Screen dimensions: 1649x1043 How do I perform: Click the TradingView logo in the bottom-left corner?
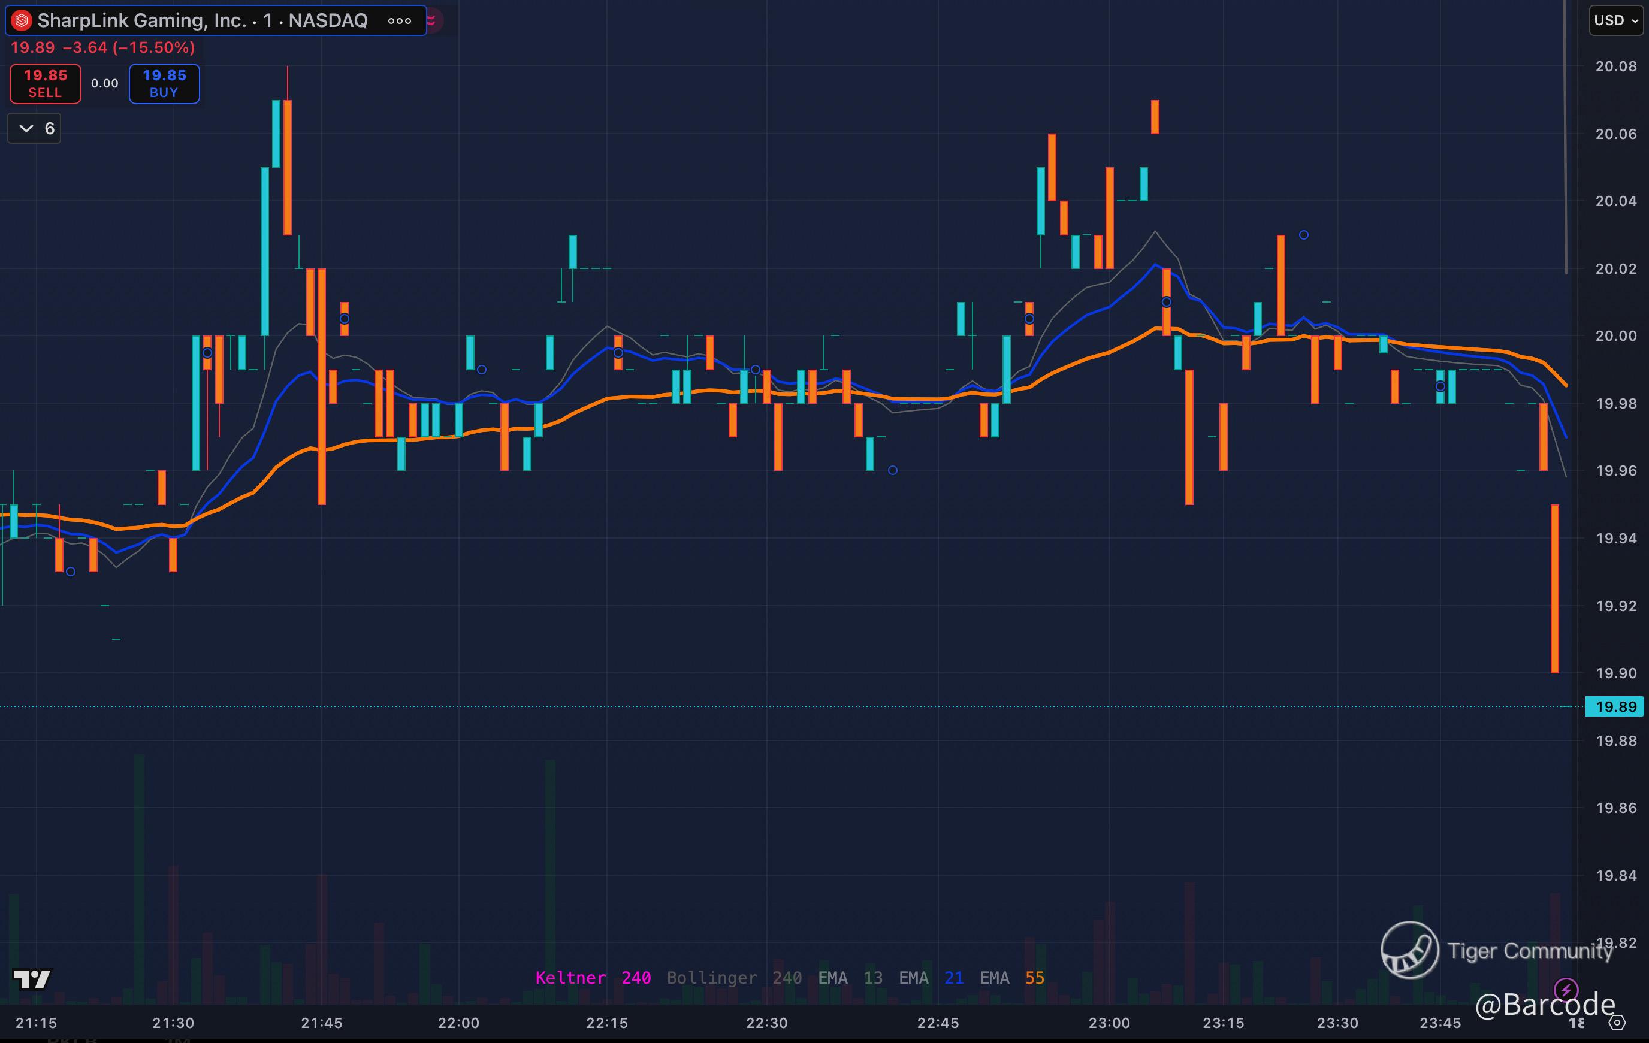click(x=32, y=979)
